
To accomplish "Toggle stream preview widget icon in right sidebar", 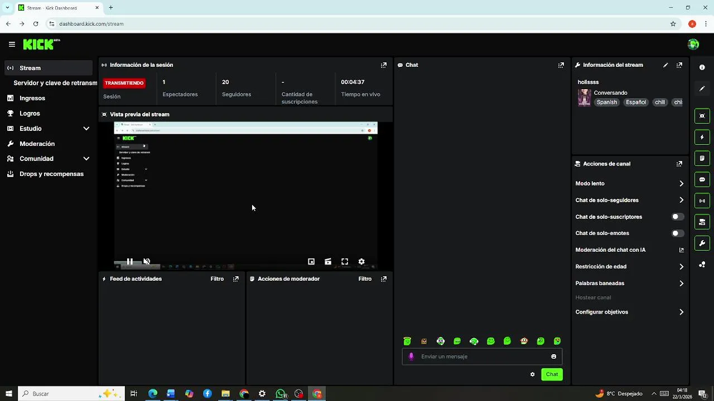I will 702,116.
